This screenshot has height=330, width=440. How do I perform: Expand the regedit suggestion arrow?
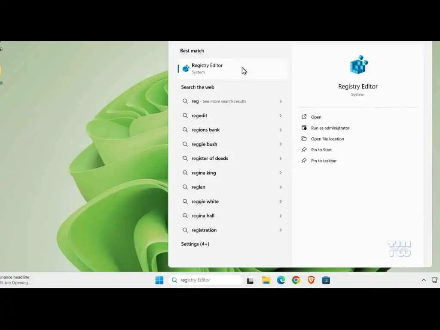pyautogui.click(x=280, y=116)
